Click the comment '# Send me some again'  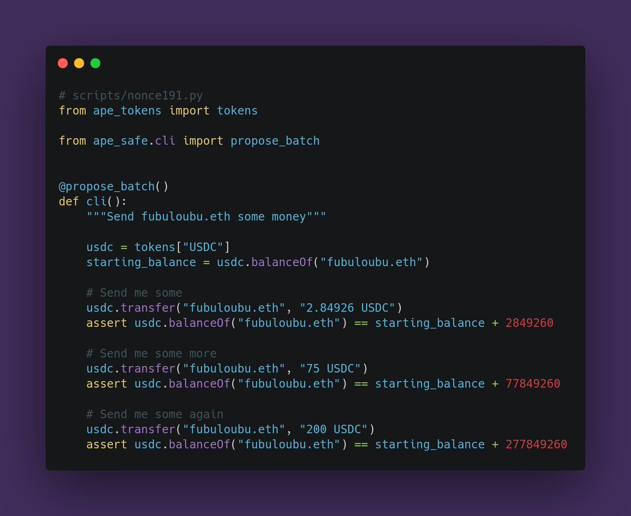[155, 414]
